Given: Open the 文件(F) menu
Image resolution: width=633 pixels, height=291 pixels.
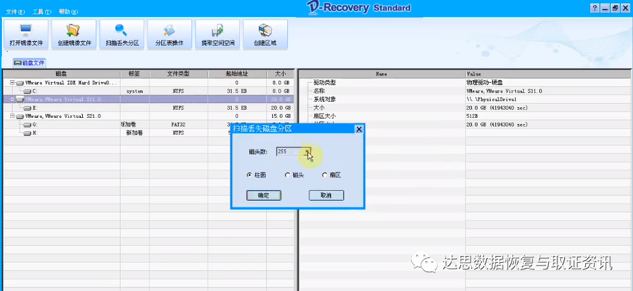Looking at the screenshot, I should (x=16, y=11).
